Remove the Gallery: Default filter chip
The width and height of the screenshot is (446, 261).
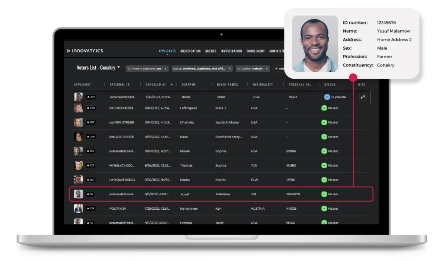point(267,69)
